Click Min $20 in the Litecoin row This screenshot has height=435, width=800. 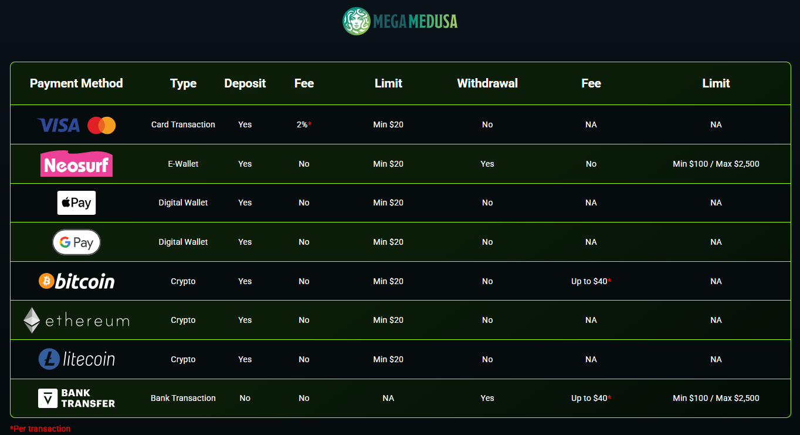click(x=388, y=359)
